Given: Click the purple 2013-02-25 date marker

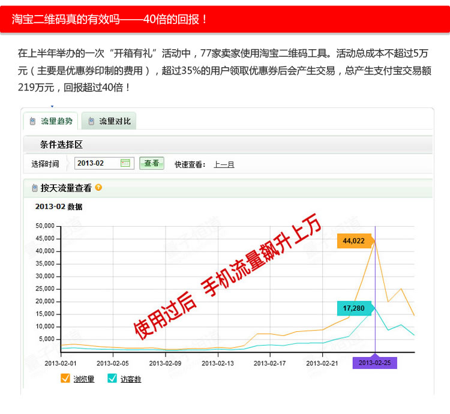Looking at the screenshot, I should click(x=375, y=363).
